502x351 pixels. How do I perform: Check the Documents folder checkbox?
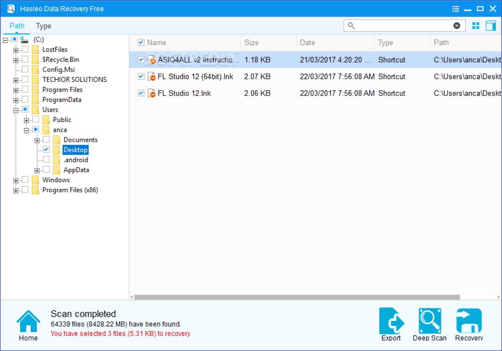coord(46,140)
